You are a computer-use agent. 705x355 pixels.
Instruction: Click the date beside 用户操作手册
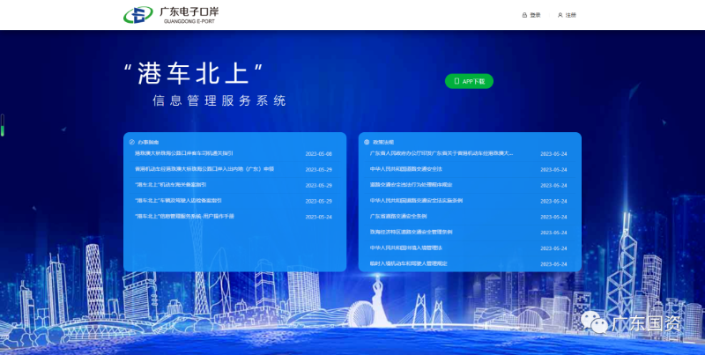coord(319,217)
